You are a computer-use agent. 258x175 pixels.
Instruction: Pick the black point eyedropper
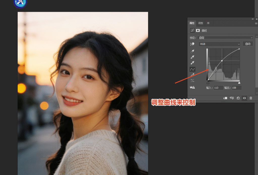(x=192, y=51)
